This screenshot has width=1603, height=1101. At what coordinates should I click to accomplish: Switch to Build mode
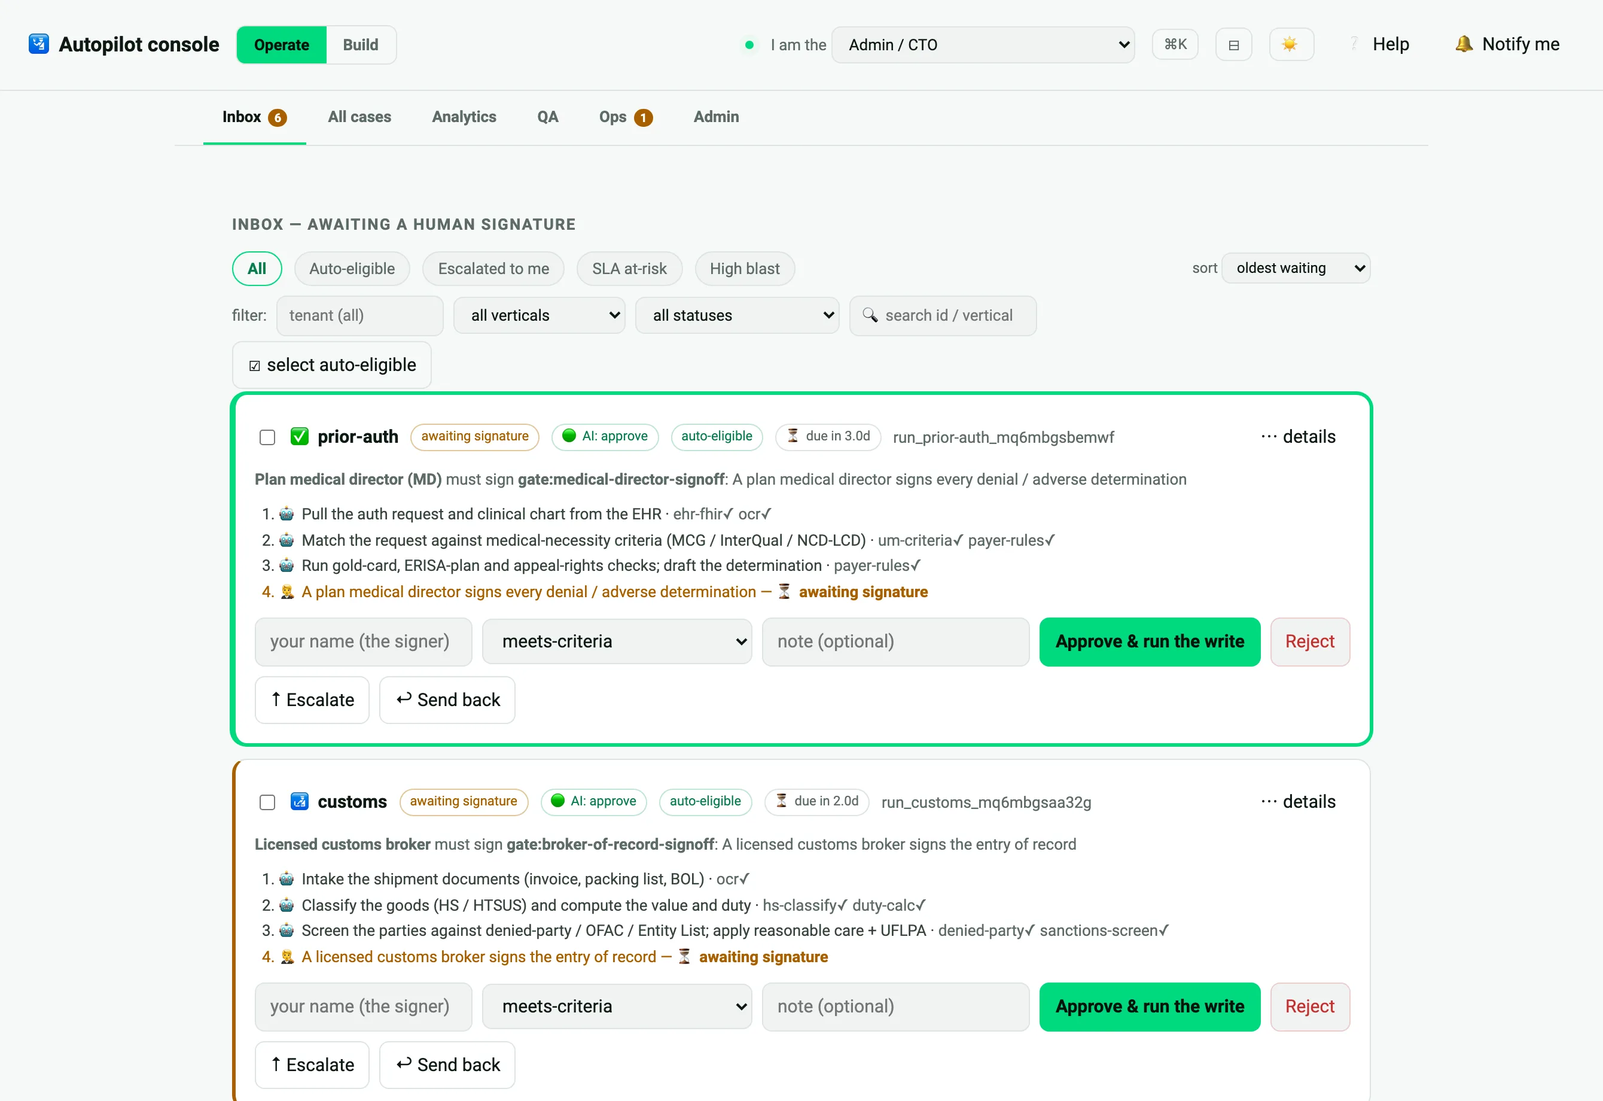[x=361, y=45]
